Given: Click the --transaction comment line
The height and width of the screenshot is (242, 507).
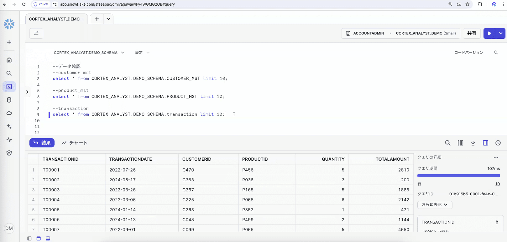Looking at the screenshot, I should (71, 108).
